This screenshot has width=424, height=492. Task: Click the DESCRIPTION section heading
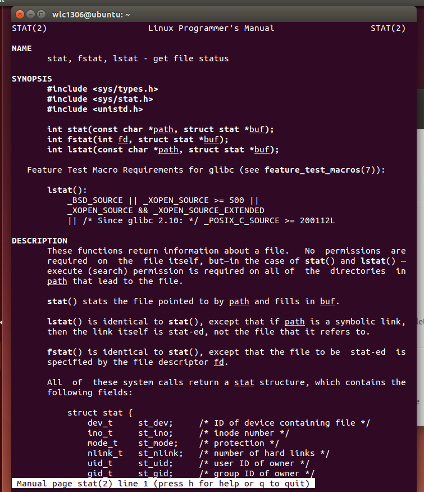pos(39,241)
